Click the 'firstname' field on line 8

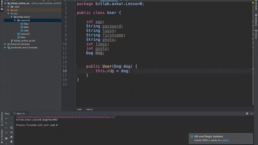pyautogui.click(x=113, y=35)
